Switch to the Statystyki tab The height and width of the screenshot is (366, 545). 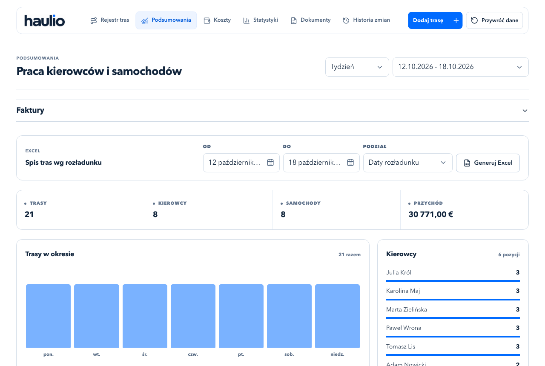pos(261,20)
